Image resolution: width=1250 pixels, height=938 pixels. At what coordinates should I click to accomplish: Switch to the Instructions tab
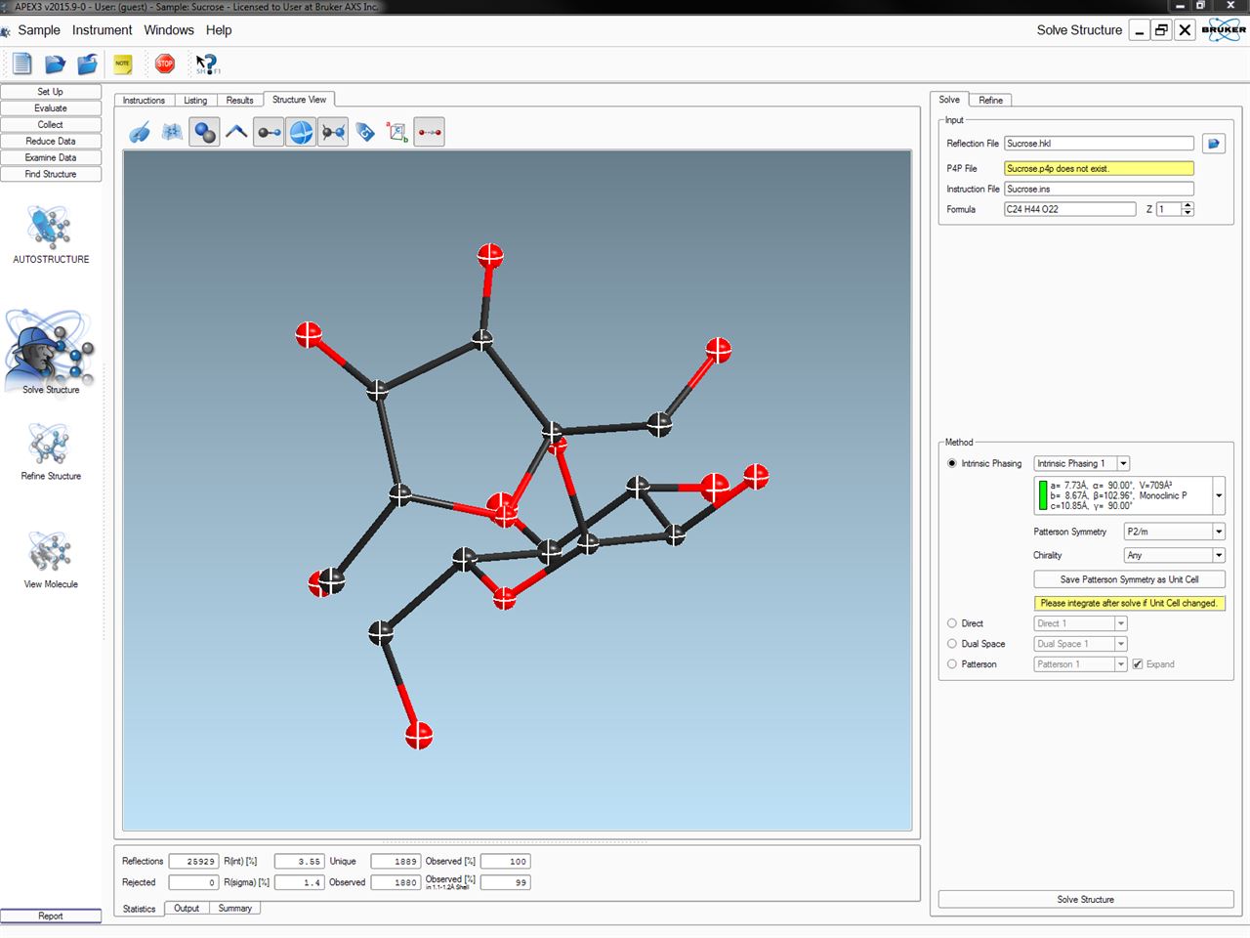[144, 101]
